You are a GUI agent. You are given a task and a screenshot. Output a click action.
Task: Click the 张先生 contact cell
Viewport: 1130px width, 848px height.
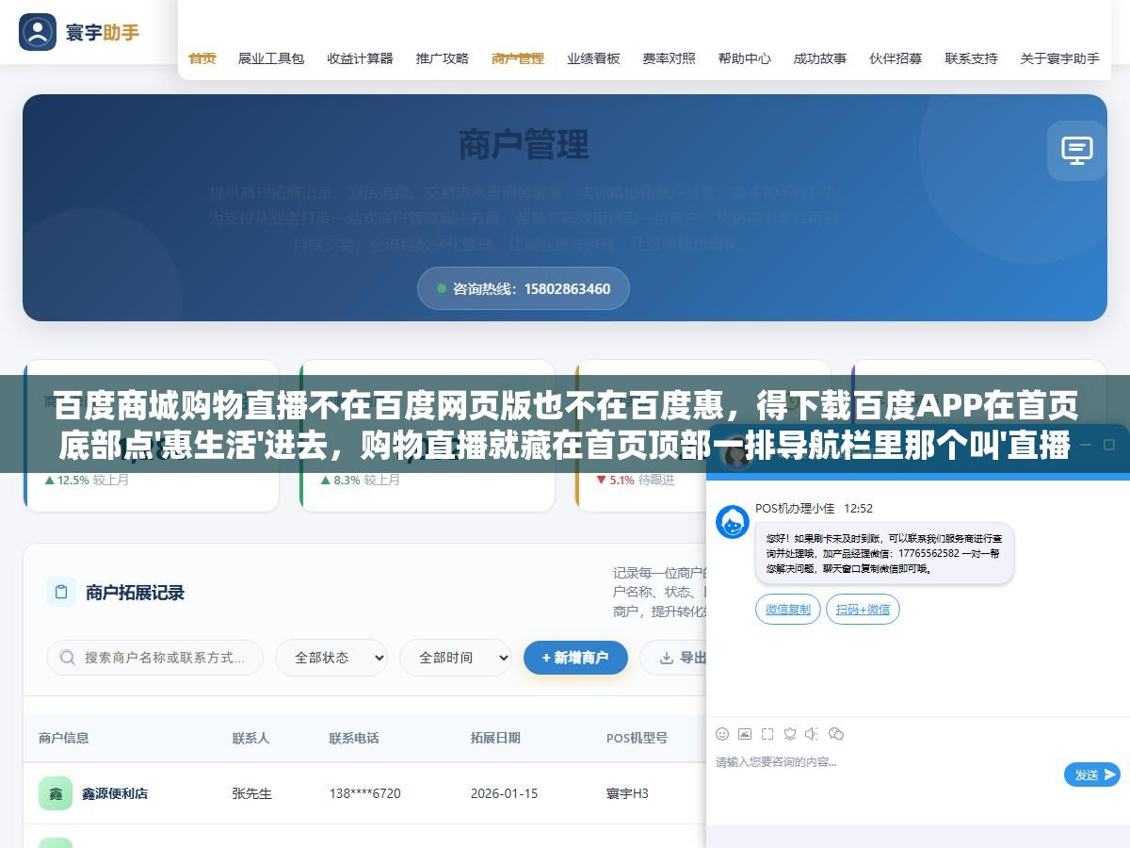pyautogui.click(x=252, y=793)
